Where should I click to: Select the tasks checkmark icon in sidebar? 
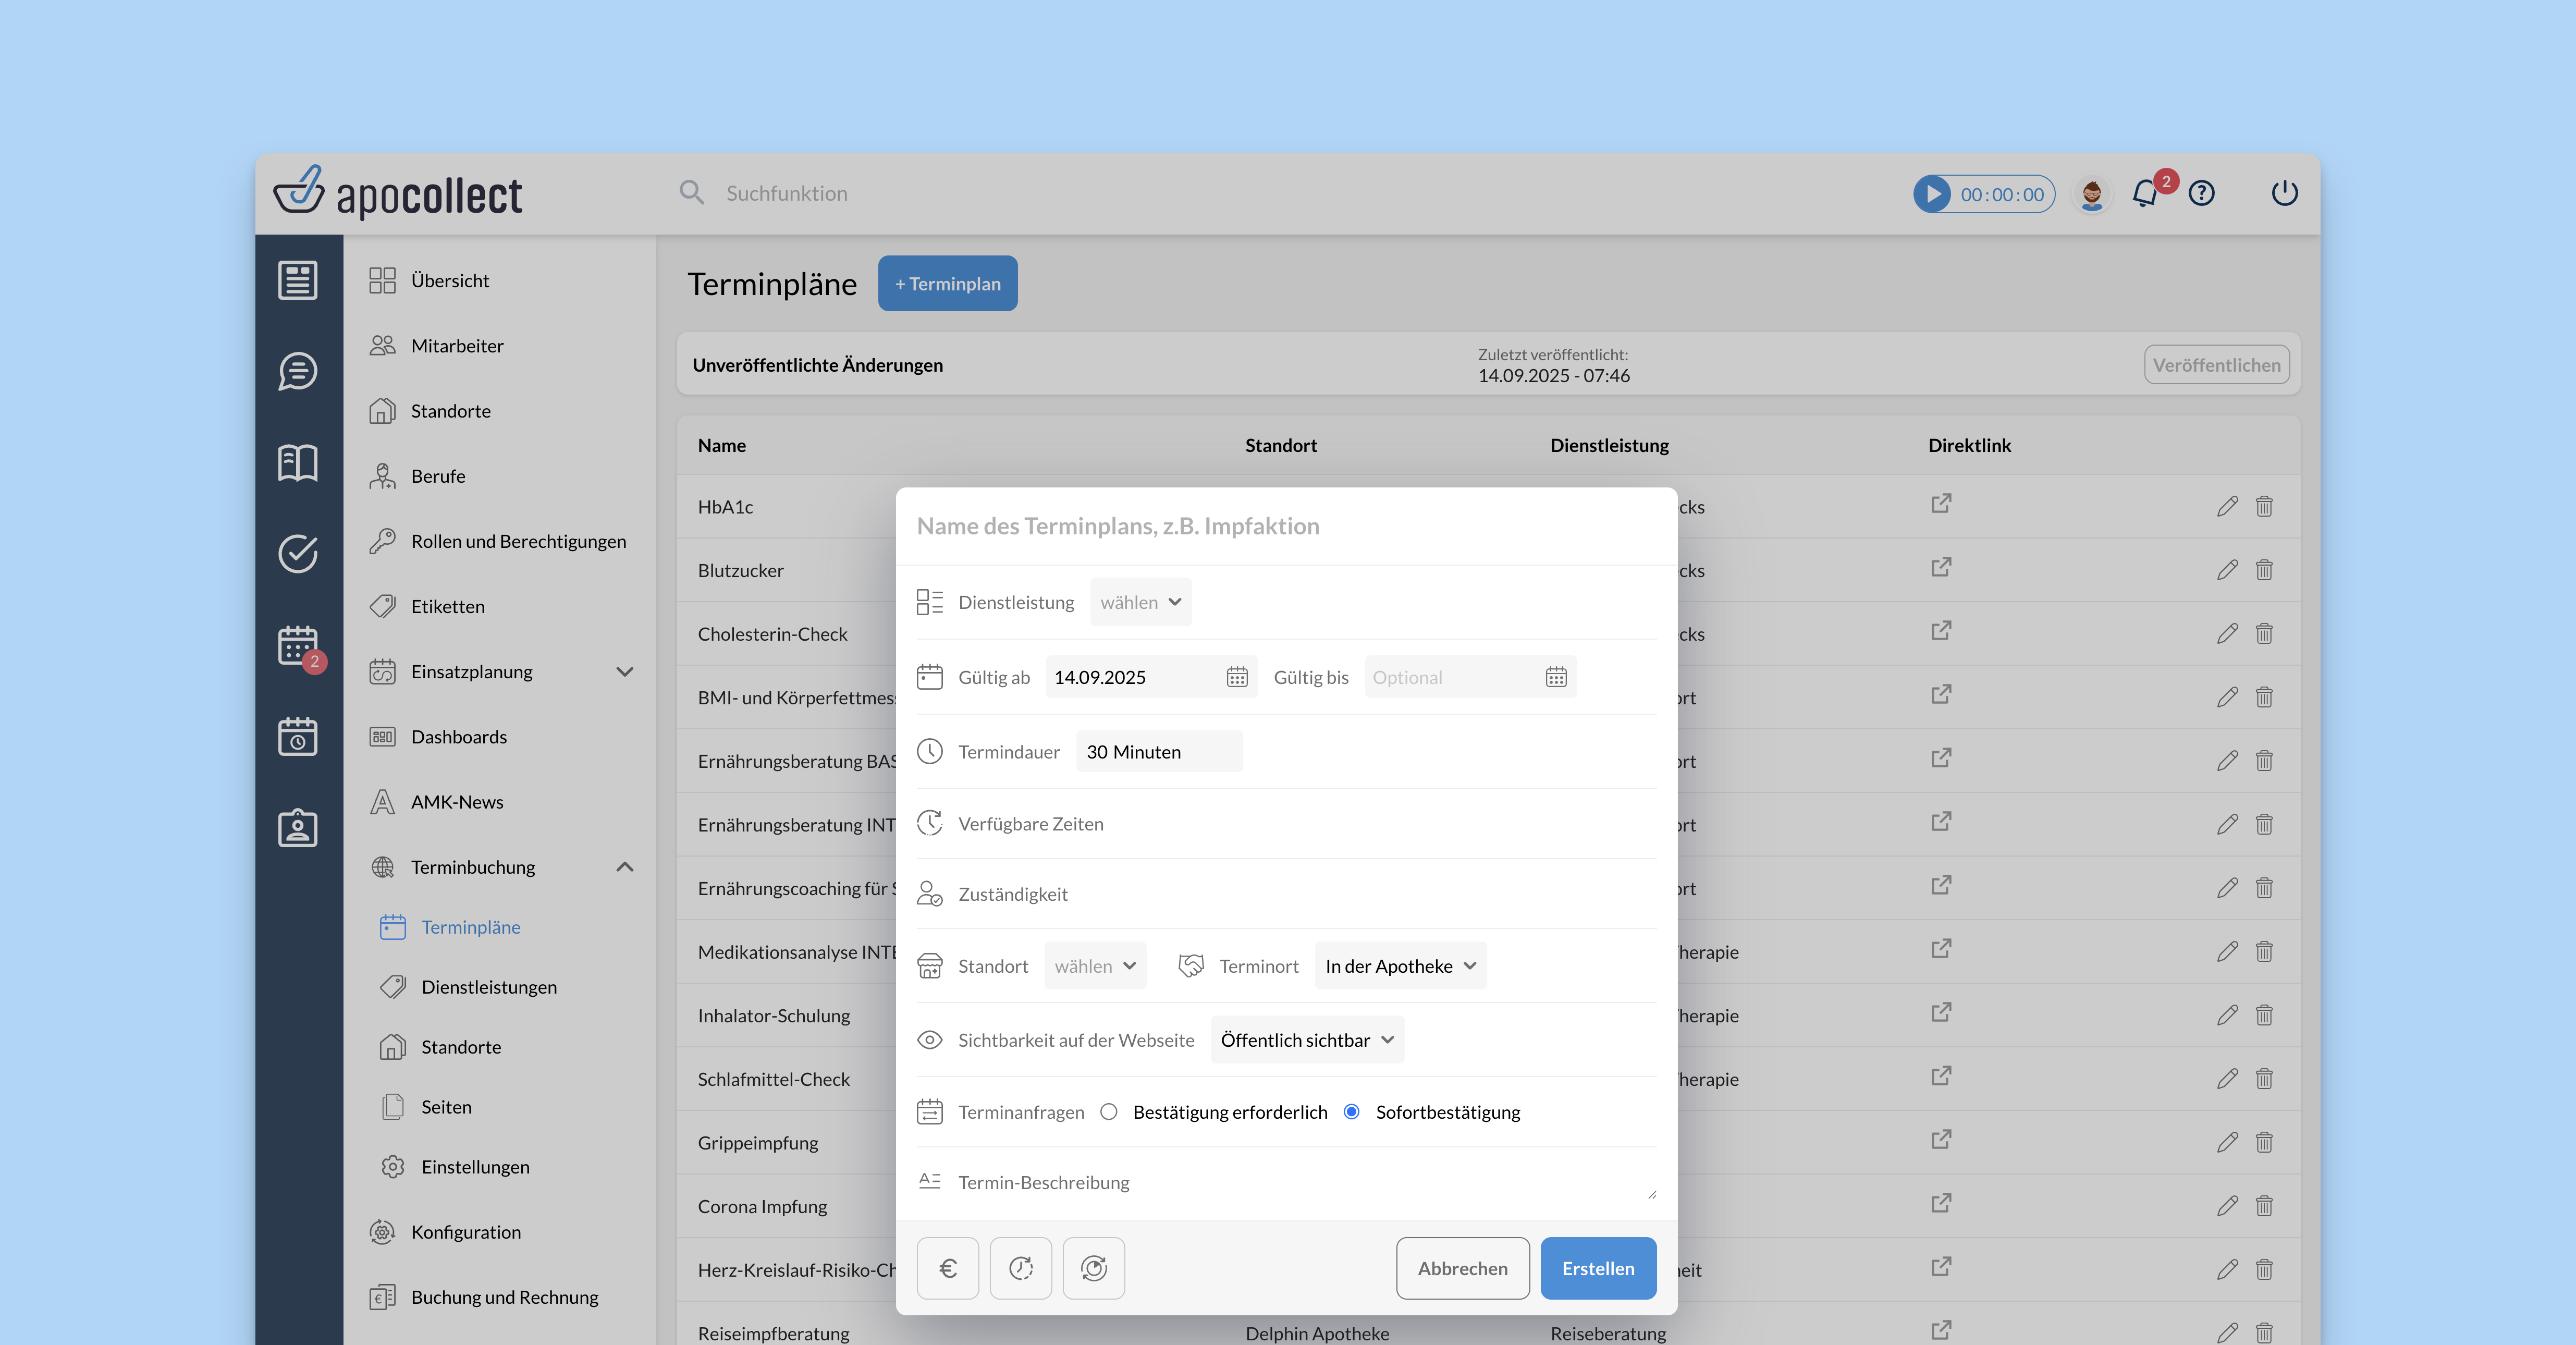coord(297,554)
